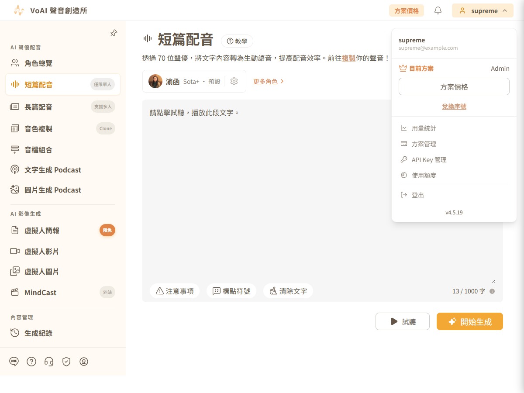524x393 pixels.
Task: Click the headset support icon
Action: point(49,361)
